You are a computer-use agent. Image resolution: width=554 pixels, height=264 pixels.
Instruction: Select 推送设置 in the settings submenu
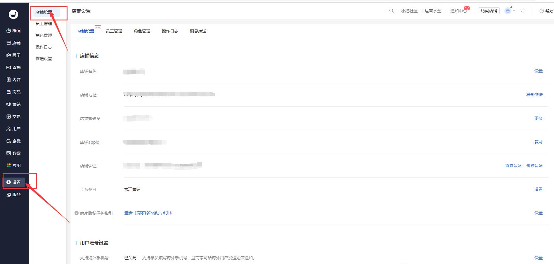click(x=44, y=59)
